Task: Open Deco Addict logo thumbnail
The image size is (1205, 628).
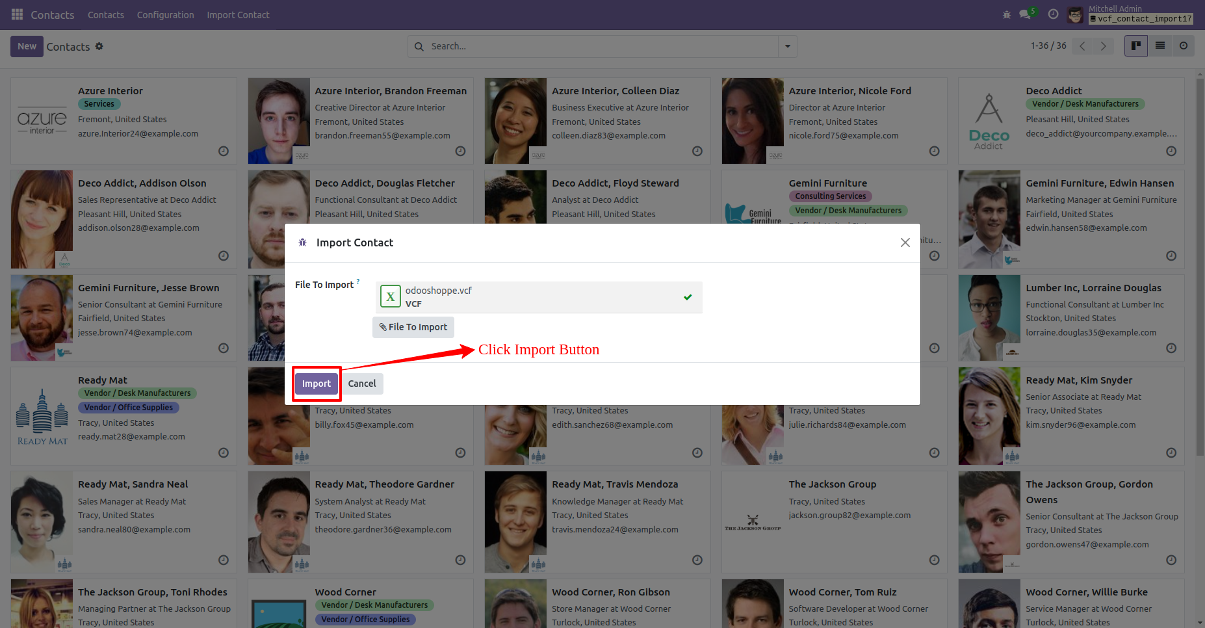Action: click(989, 121)
